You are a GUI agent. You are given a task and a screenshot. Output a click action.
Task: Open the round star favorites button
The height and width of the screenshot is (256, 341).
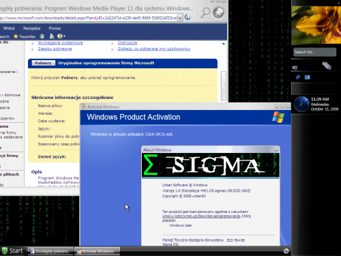218,13
